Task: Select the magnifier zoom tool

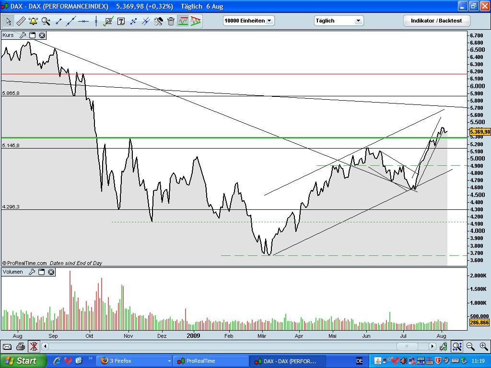Action: [46, 21]
